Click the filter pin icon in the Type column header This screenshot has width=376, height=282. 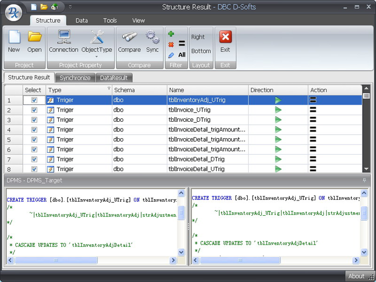coord(109,88)
